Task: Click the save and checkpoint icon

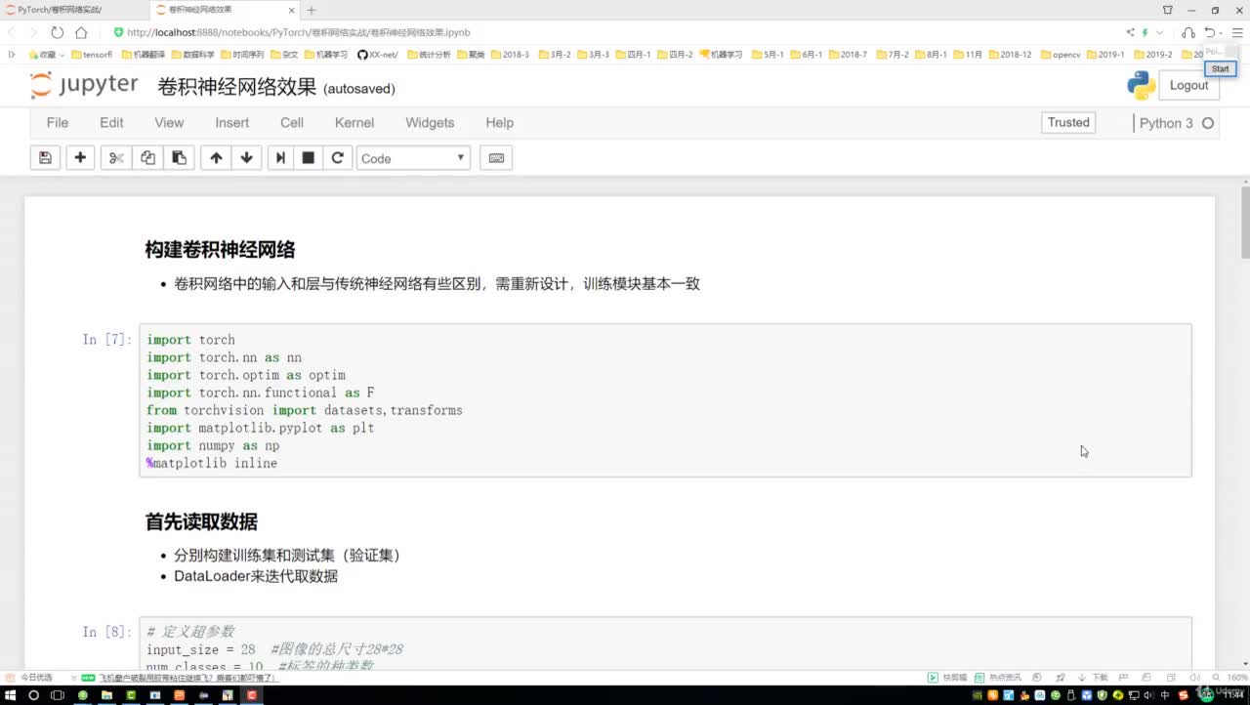Action: click(45, 158)
